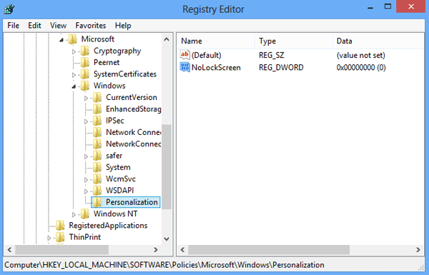Viewport: 429px width, 275px height.
Task: Click tree pane scroll down arrow
Action: coord(167,239)
